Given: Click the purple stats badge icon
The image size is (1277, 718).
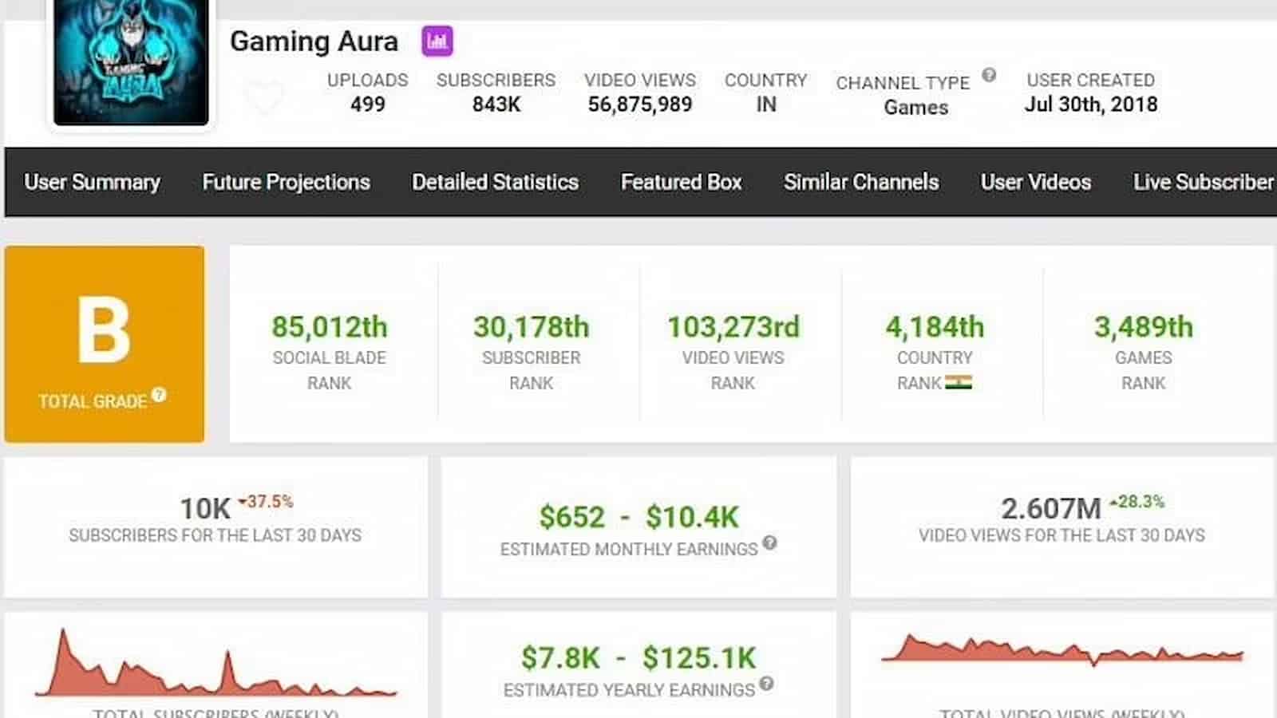Looking at the screenshot, I should [x=437, y=41].
